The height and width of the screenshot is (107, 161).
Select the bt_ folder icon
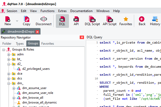(x=14, y=59)
